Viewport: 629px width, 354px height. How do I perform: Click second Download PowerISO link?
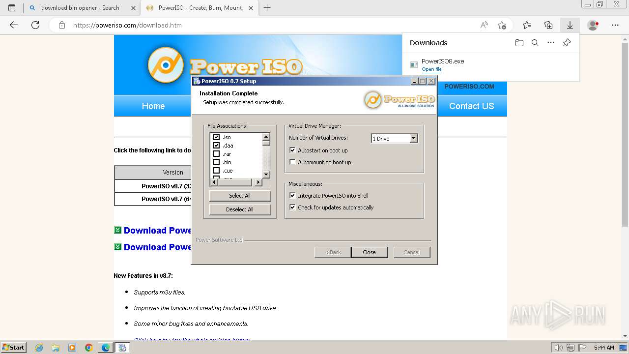(157, 247)
